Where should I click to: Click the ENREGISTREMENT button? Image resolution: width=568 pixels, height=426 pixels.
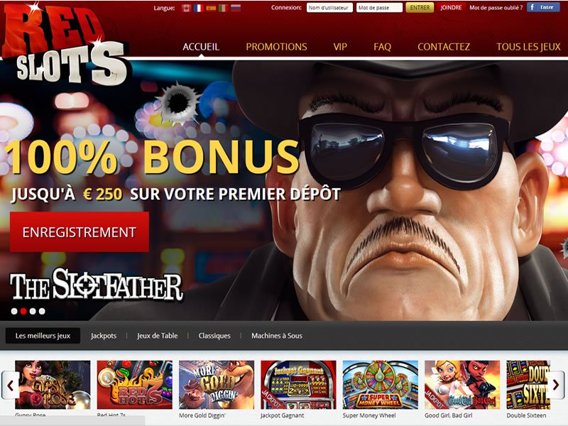tap(80, 232)
